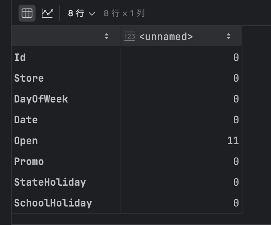Select the Promo row label
The width and height of the screenshot is (271, 225).
click(29, 161)
